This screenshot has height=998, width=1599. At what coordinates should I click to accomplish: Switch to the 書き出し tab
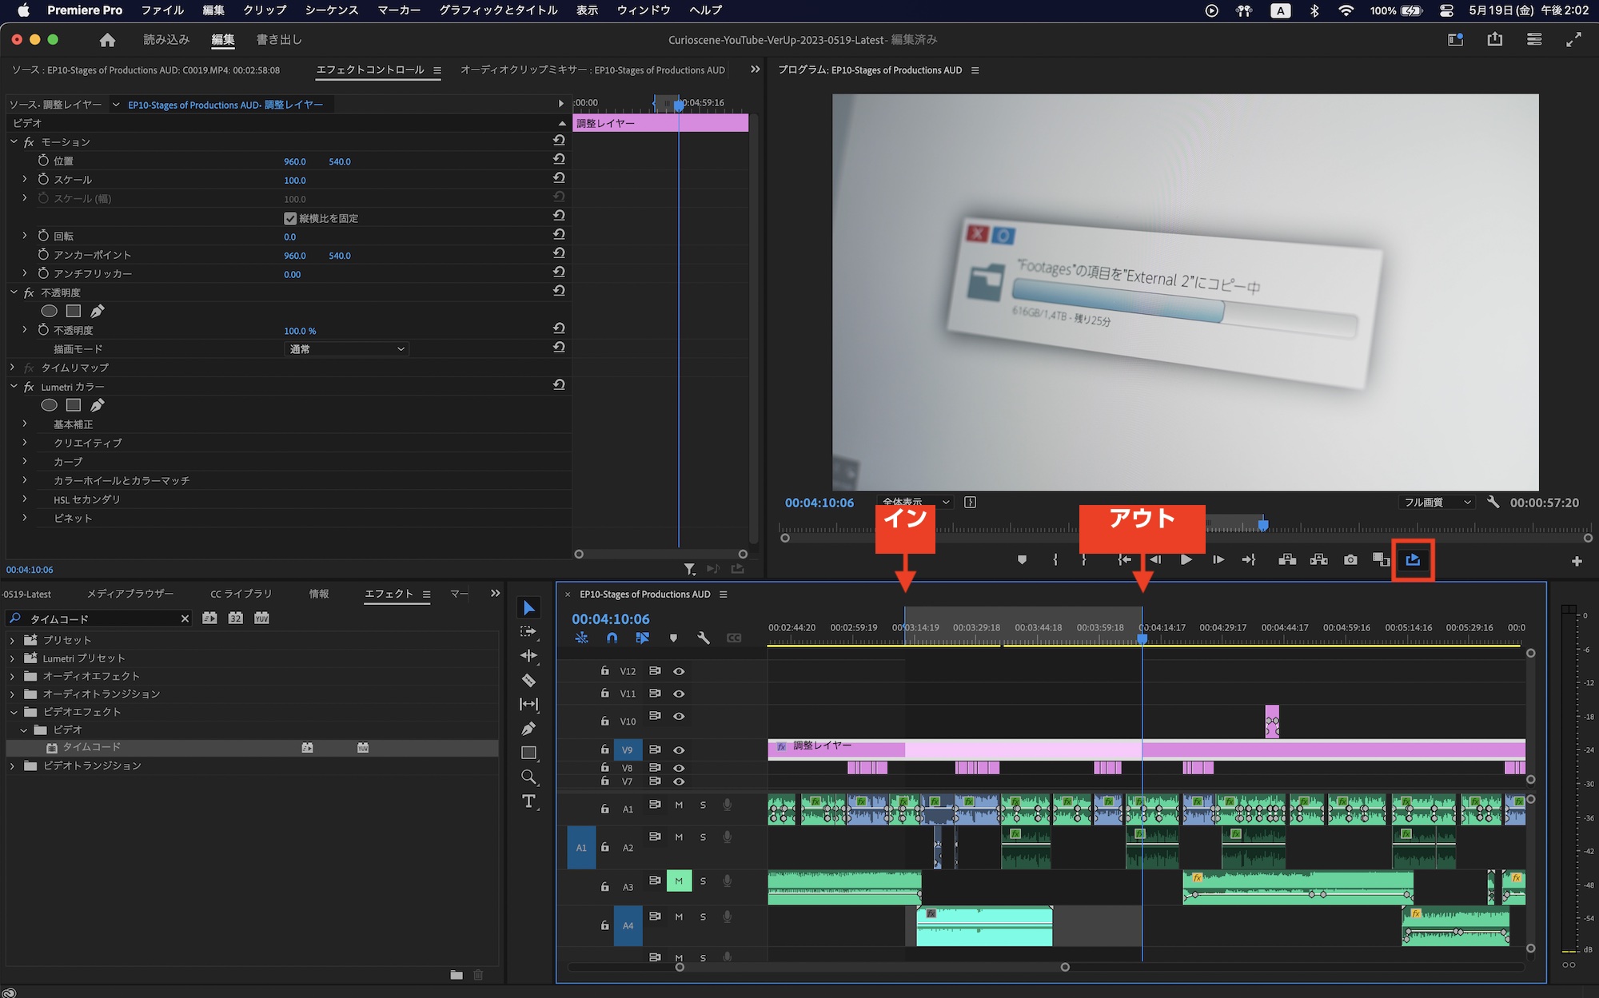pos(279,39)
